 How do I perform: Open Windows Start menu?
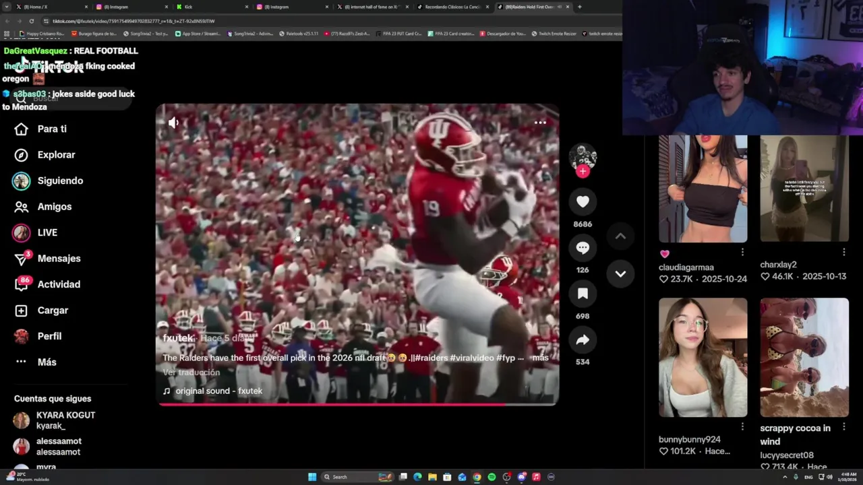pos(312,477)
